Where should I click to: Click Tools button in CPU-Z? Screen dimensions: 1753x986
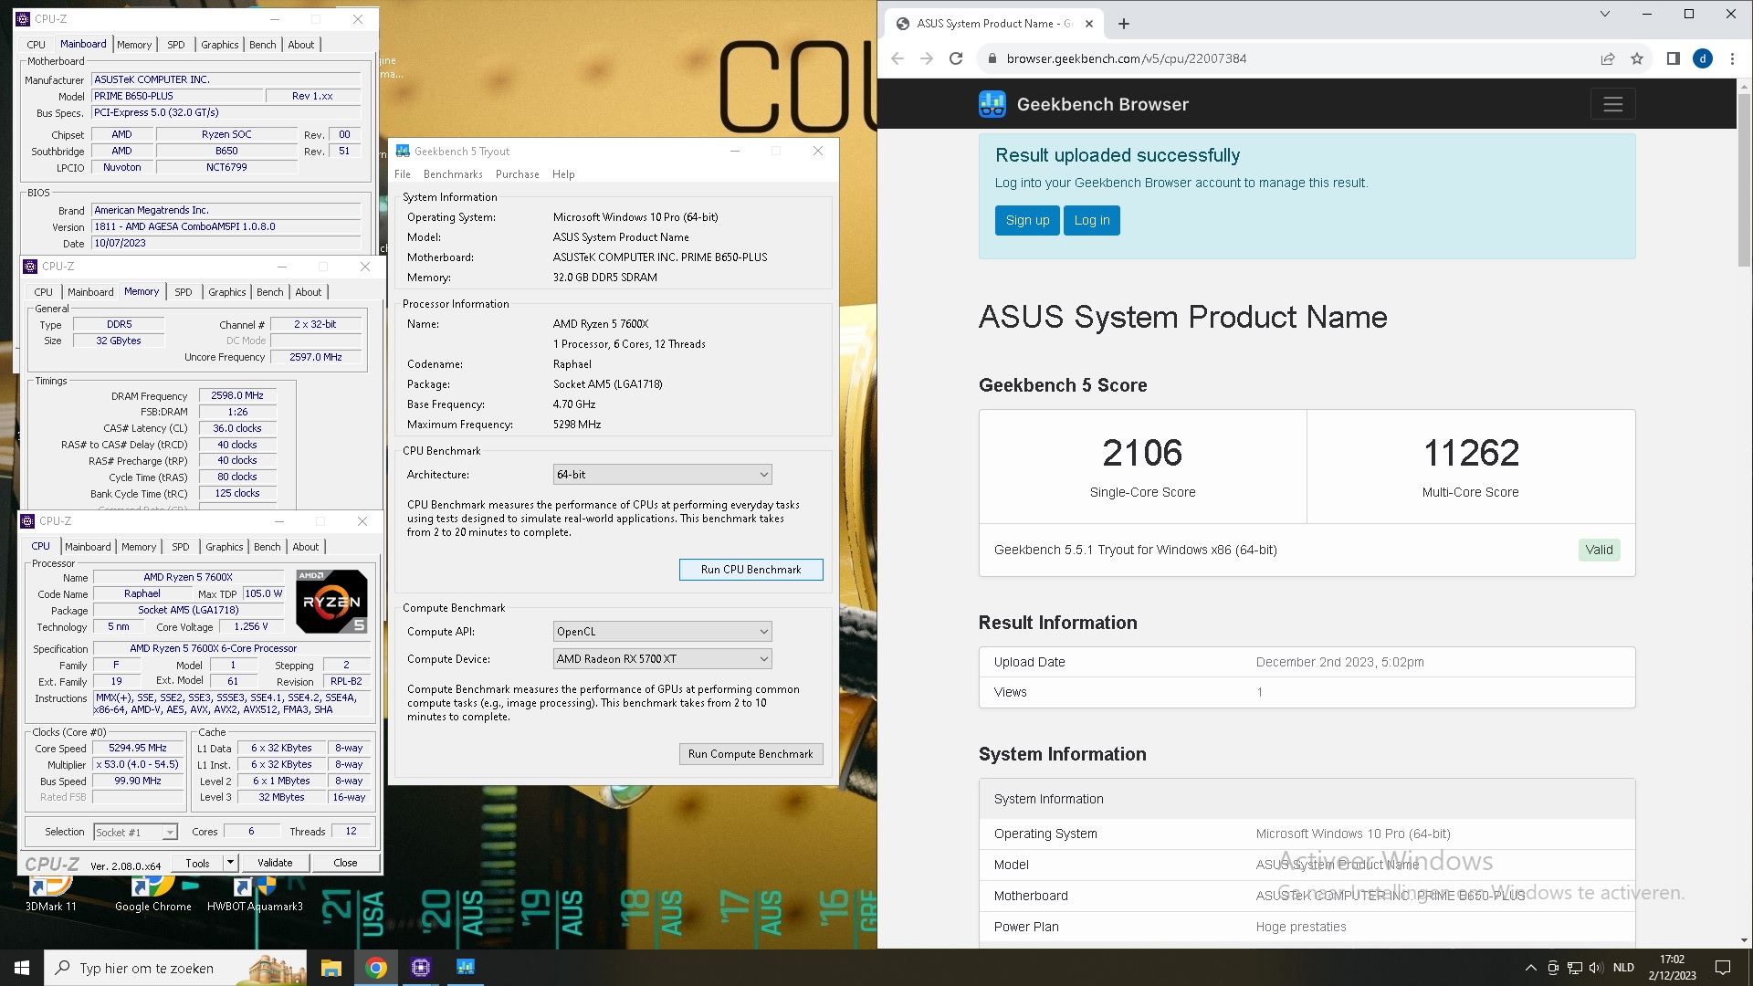click(x=197, y=863)
